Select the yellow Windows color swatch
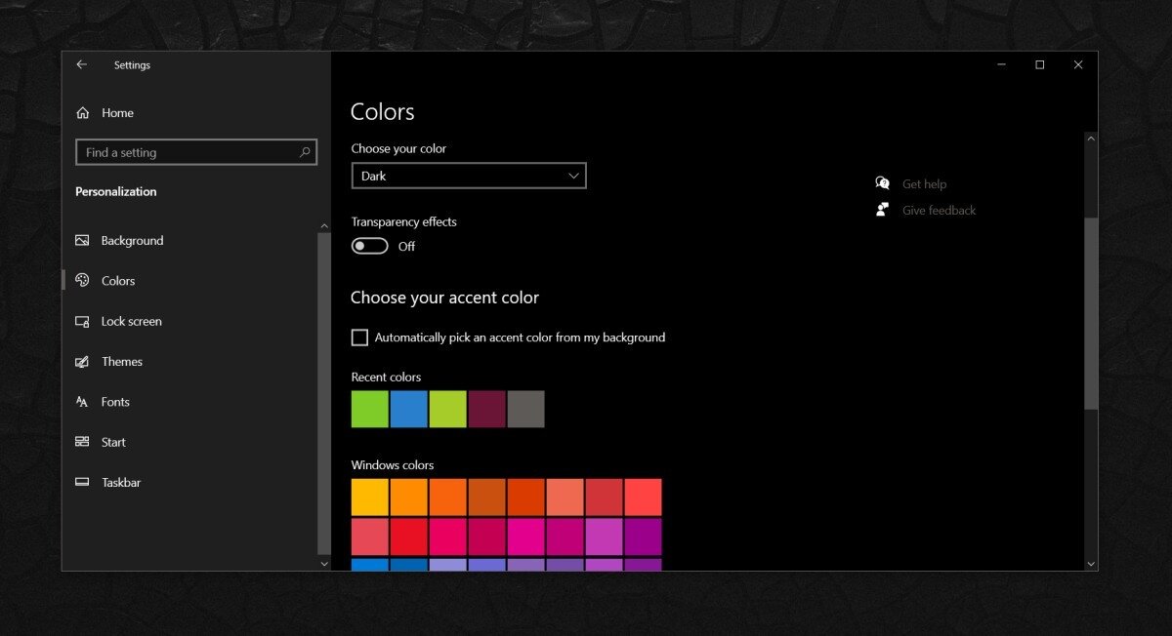 tap(370, 497)
